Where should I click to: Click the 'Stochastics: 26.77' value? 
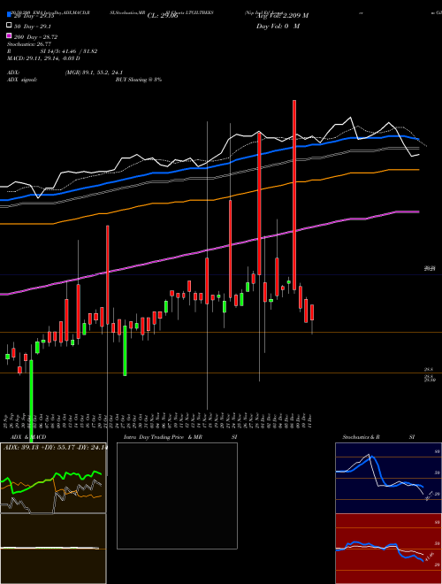[29, 44]
